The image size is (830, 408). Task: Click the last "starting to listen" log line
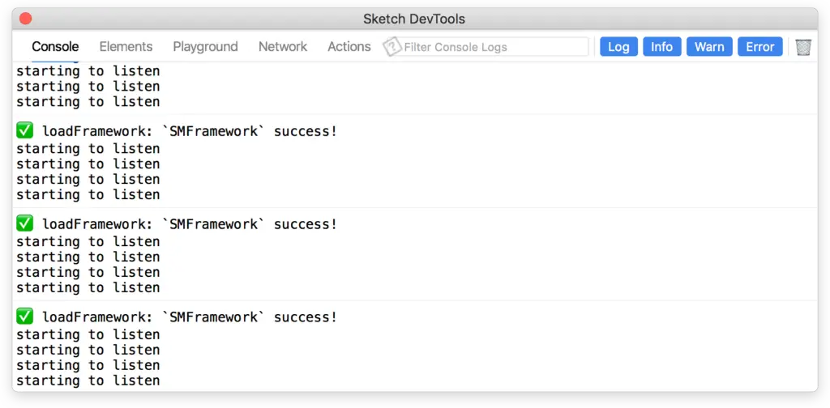coord(88,380)
